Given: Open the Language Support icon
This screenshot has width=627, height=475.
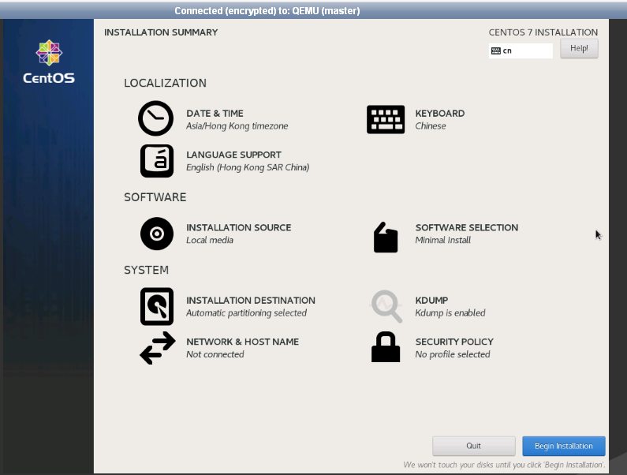Looking at the screenshot, I should [157, 161].
